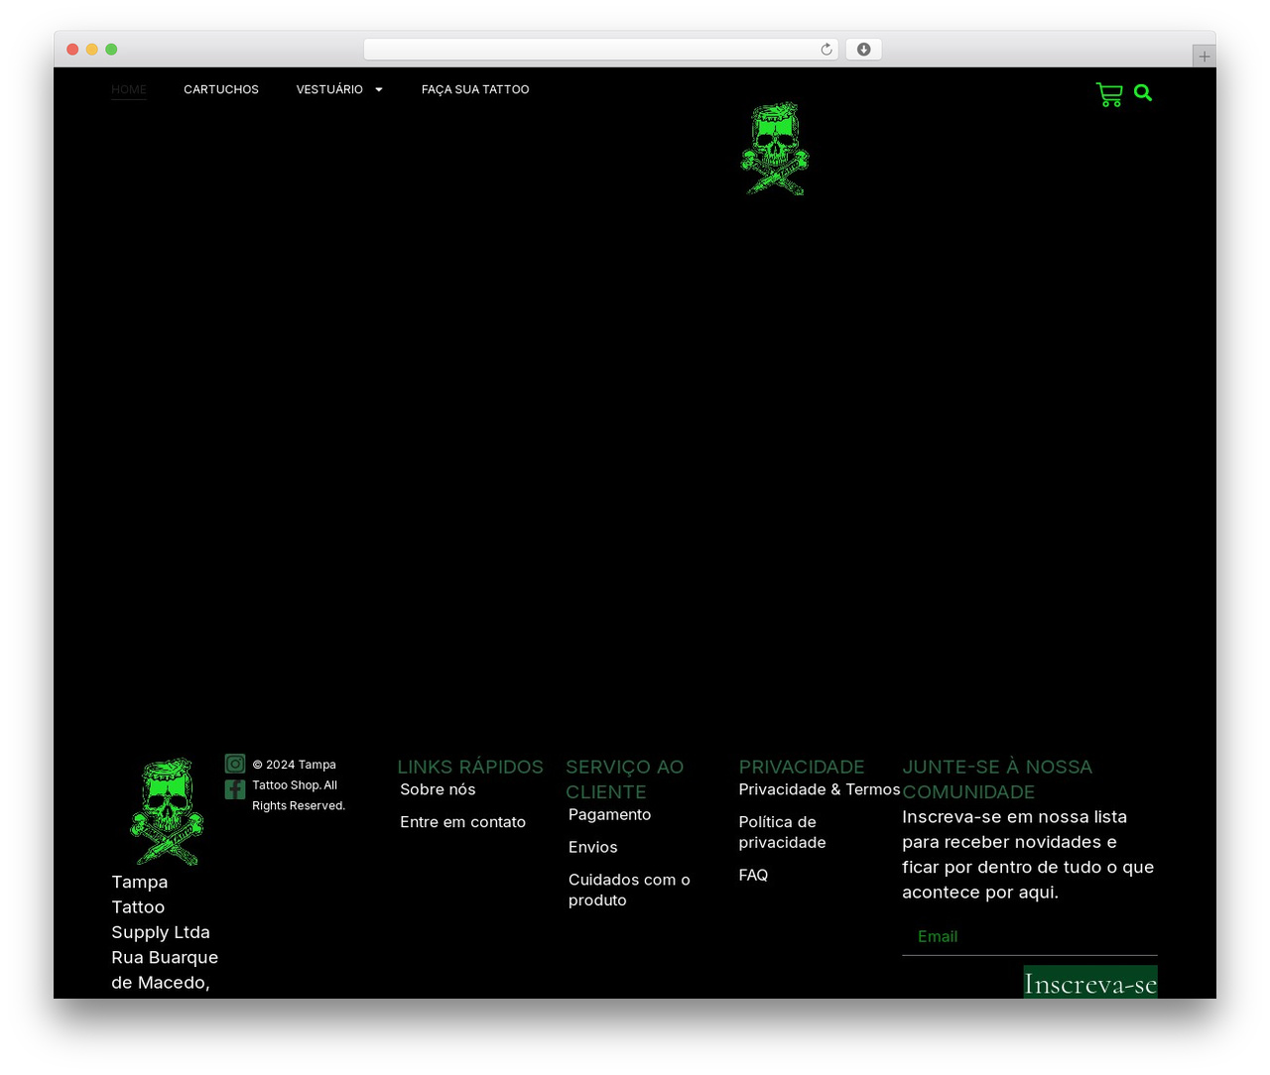Click Junte-se à nossa comunidade heading
This screenshot has height=1075, width=1270.
[997, 779]
